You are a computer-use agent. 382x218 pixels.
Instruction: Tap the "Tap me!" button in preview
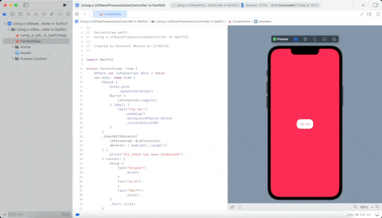pyautogui.click(x=304, y=124)
